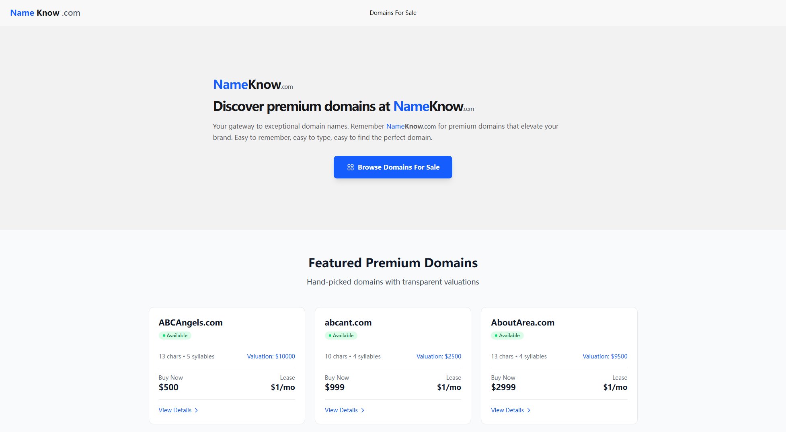Open the Valuation $10000 link on ABCAngels.com
The width and height of the screenshot is (786, 432).
pyautogui.click(x=271, y=356)
